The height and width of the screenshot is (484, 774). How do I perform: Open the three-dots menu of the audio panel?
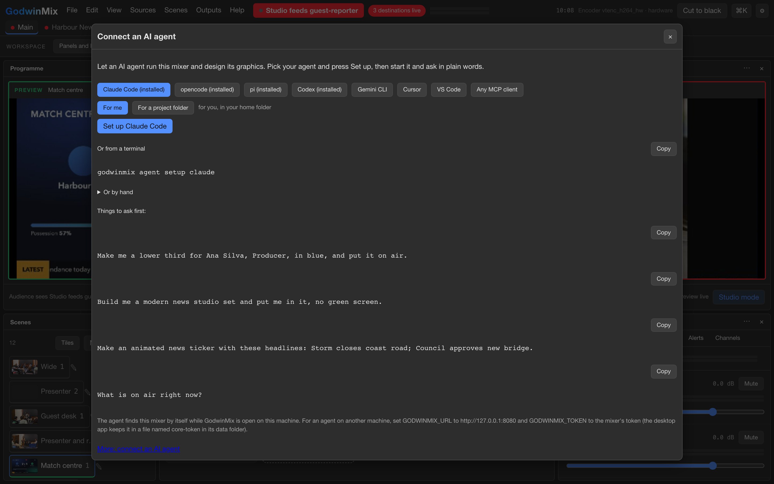[747, 321]
